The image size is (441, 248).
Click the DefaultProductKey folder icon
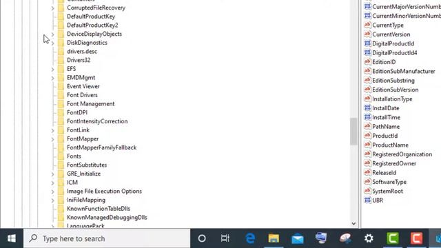click(61, 17)
